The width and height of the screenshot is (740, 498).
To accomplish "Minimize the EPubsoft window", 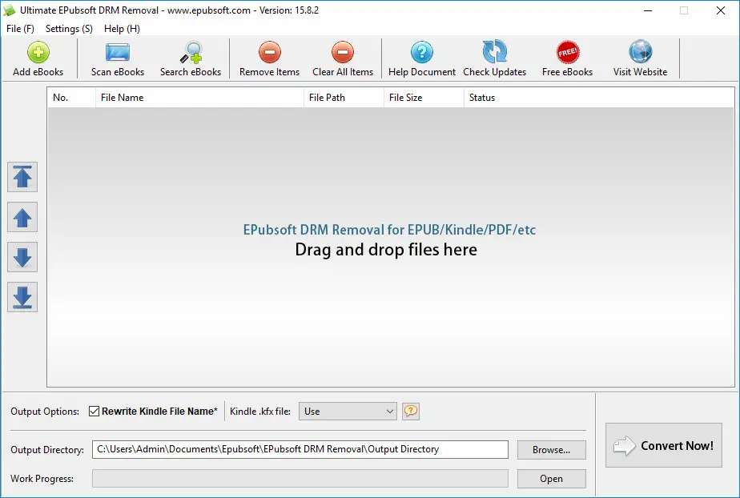I will 648,10.
